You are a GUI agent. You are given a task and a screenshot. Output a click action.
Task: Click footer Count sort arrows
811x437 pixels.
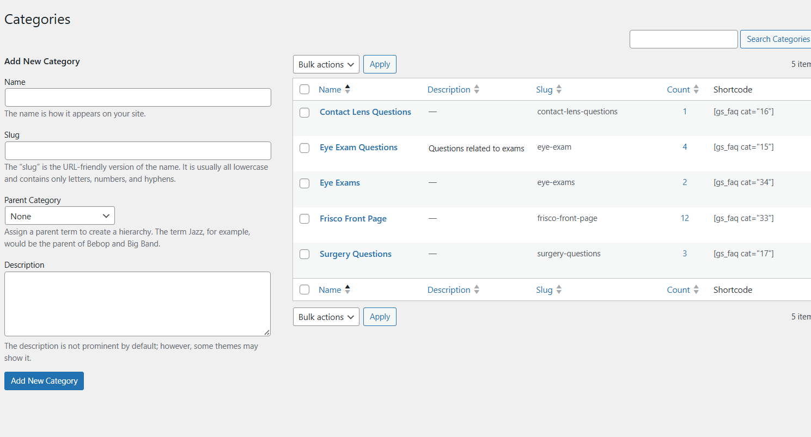696,290
